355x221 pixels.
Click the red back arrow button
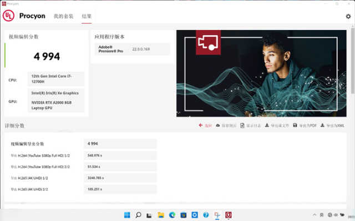(x=205, y=125)
